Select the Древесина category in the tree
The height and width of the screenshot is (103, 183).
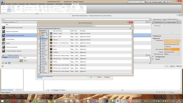point(43,39)
